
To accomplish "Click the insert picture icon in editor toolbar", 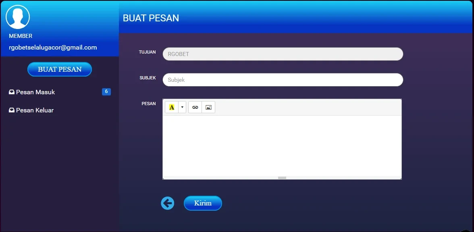I will click(x=208, y=107).
